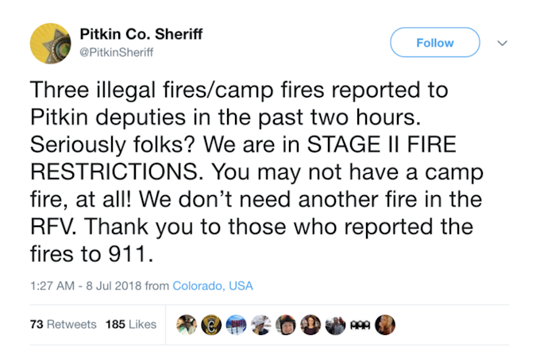540x354 pixels.
Task: Open the Colorado, USA location link
Action: point(213,286)
